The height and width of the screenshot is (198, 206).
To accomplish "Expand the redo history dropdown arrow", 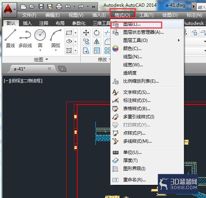I will [x=88, y=6].
